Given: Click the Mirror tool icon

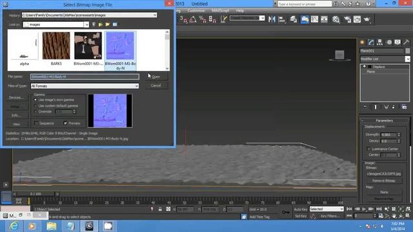Looking at the screenshot, I should coord(272,19).
